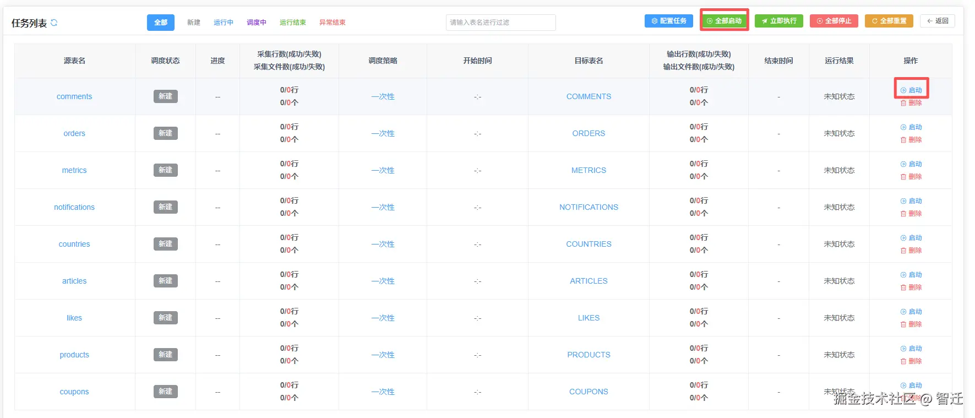
Task: Open 配置任务 settings
Action: point(669,21)
